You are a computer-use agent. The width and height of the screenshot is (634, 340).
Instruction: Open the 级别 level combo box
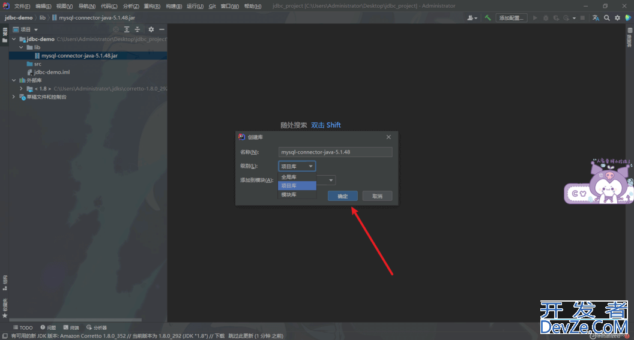coord(297,166)
